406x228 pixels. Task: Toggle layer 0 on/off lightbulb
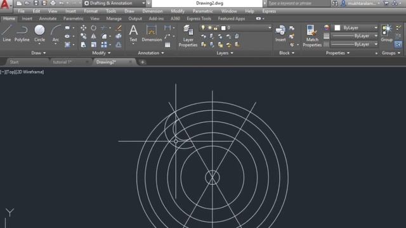click(x=203, y=28)
